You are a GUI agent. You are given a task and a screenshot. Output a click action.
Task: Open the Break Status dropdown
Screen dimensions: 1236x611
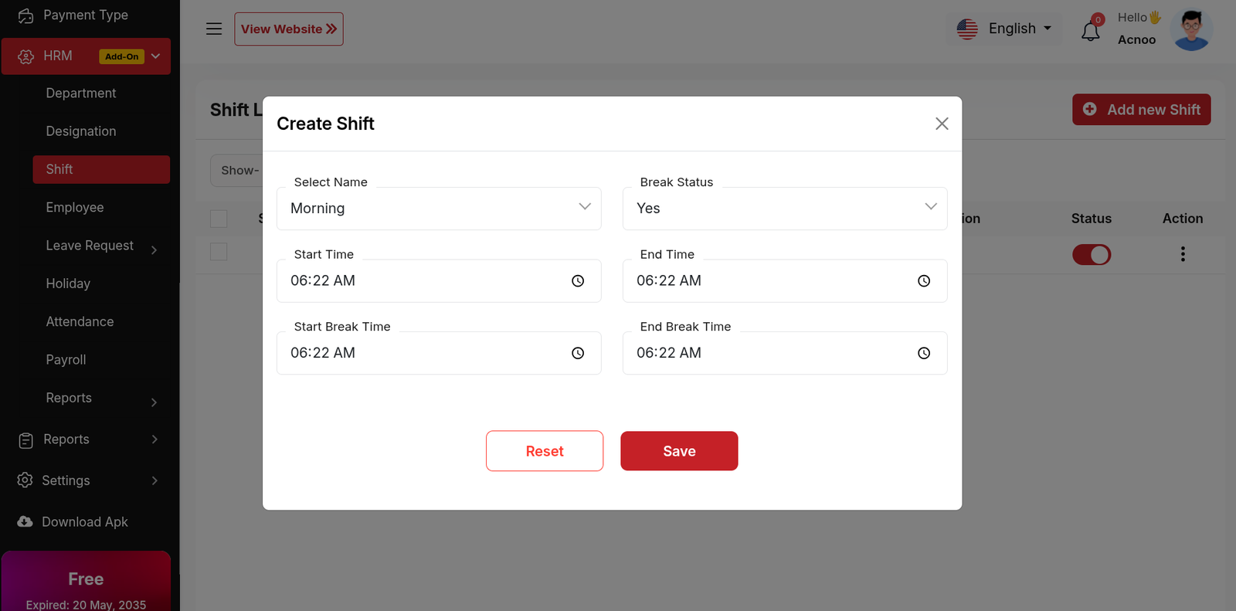[x=785, y=209]
